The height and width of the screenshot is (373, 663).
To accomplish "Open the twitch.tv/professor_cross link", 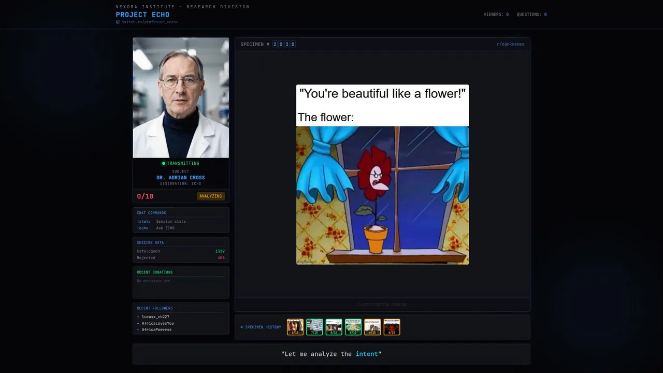I will [x=150, y=22].
